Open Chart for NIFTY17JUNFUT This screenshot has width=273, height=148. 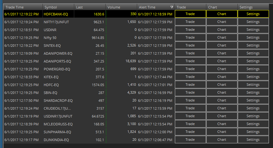tap(222, 22)
